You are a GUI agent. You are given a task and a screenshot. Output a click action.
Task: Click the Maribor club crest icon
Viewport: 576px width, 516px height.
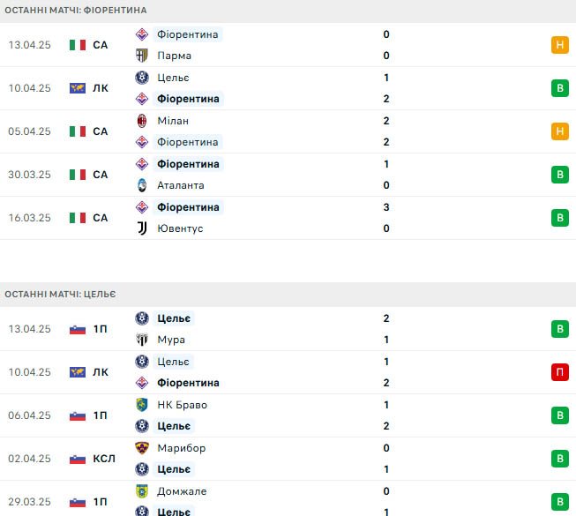click(x=142, y=448)
